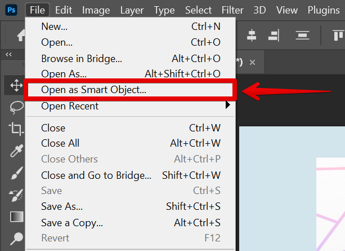Click the Home icon in options bar
This screenshot has height=251, width=345.
(21, 36)
